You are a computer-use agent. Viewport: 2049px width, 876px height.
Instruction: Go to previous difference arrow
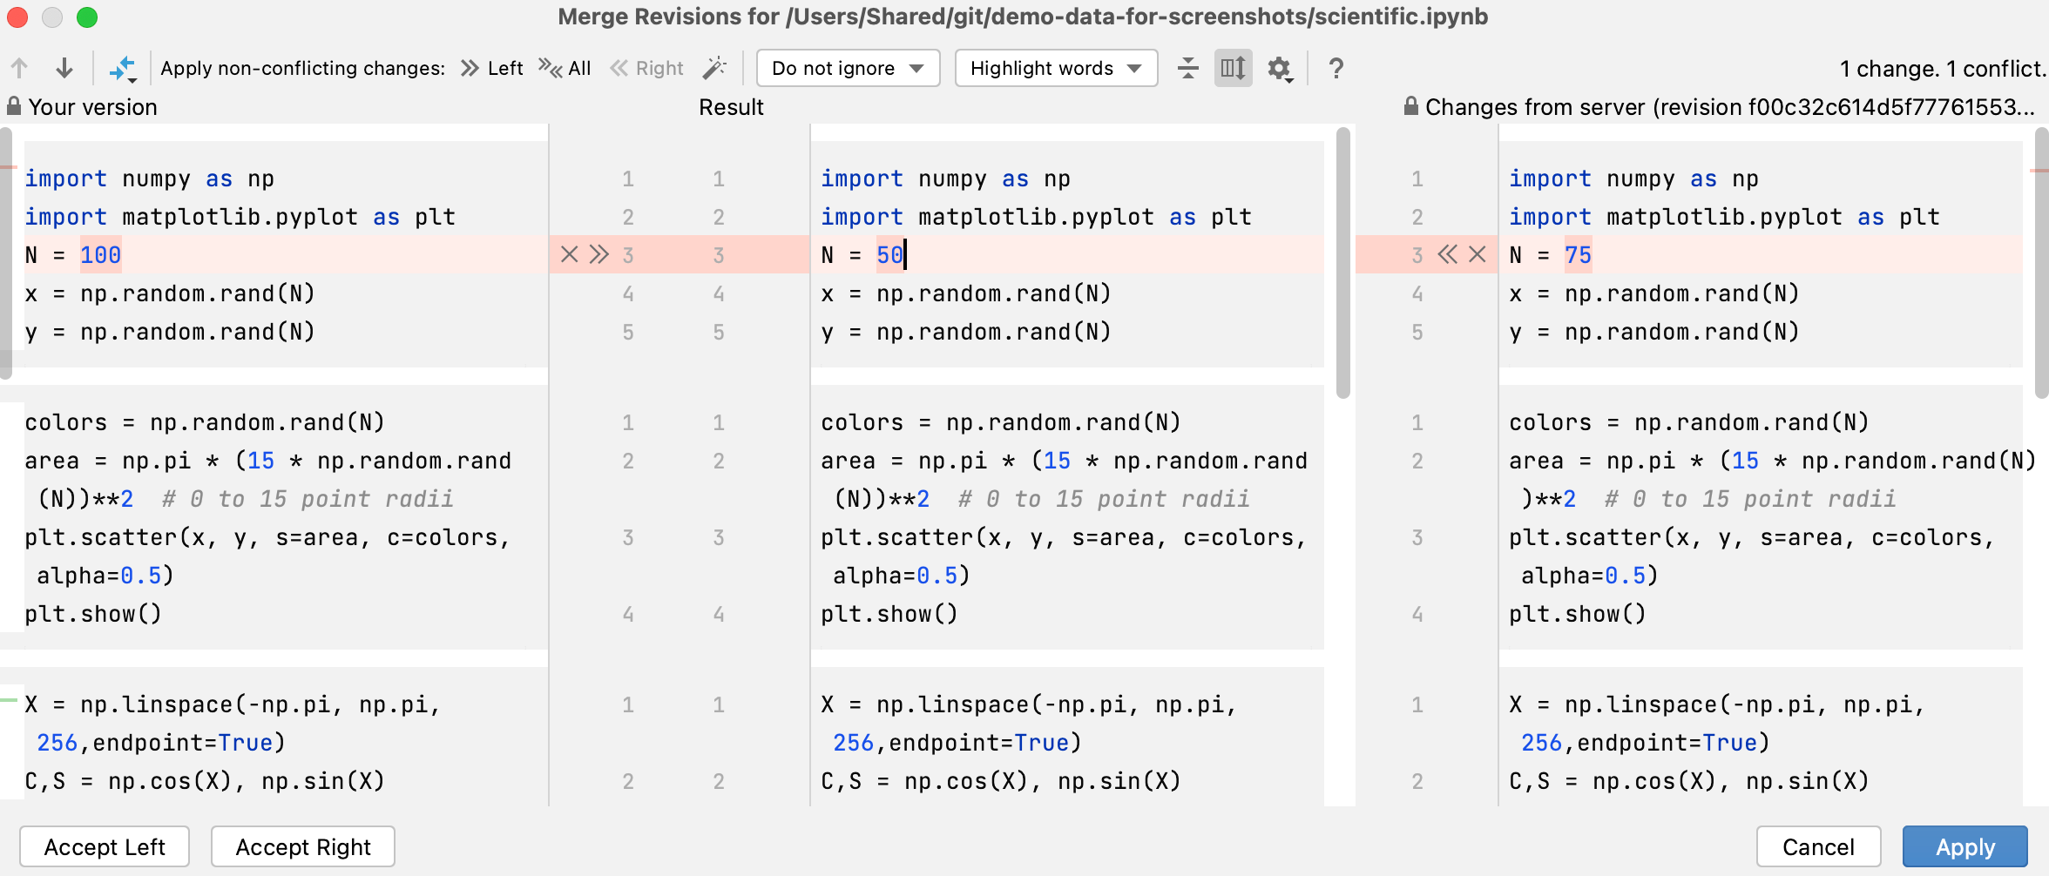(x=20, y=68)
